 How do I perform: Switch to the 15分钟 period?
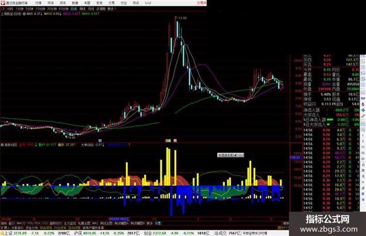pyautogui.click(x=40, y=9)
